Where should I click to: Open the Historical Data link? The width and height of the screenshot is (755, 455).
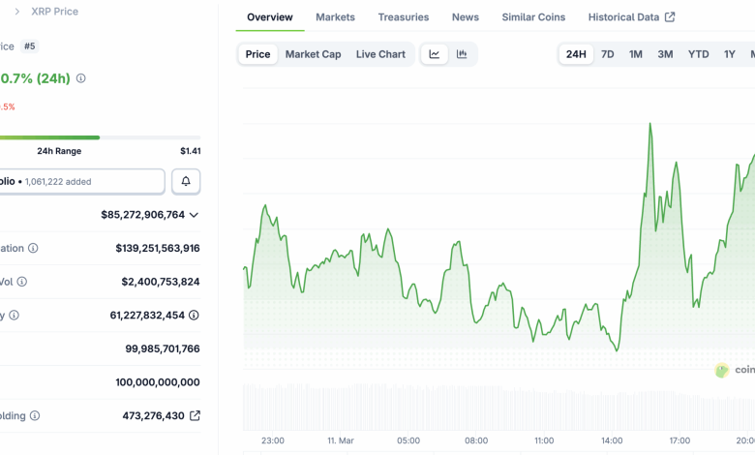coord(630,17)
